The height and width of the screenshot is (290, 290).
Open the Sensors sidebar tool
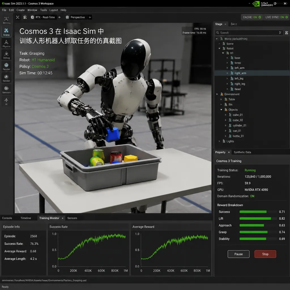coord(6,89)
